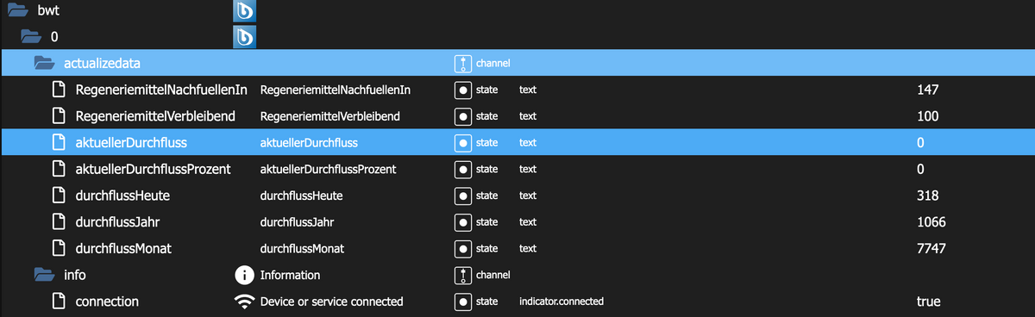This screenshot has height=317, width=1035.
Task: Click the true value of connection
Action: [x=928, y=301]
